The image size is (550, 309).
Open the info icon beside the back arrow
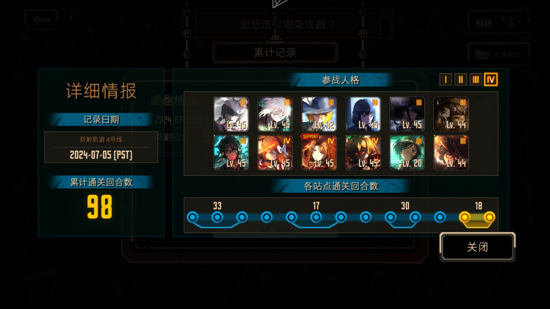tap(71, 17)
